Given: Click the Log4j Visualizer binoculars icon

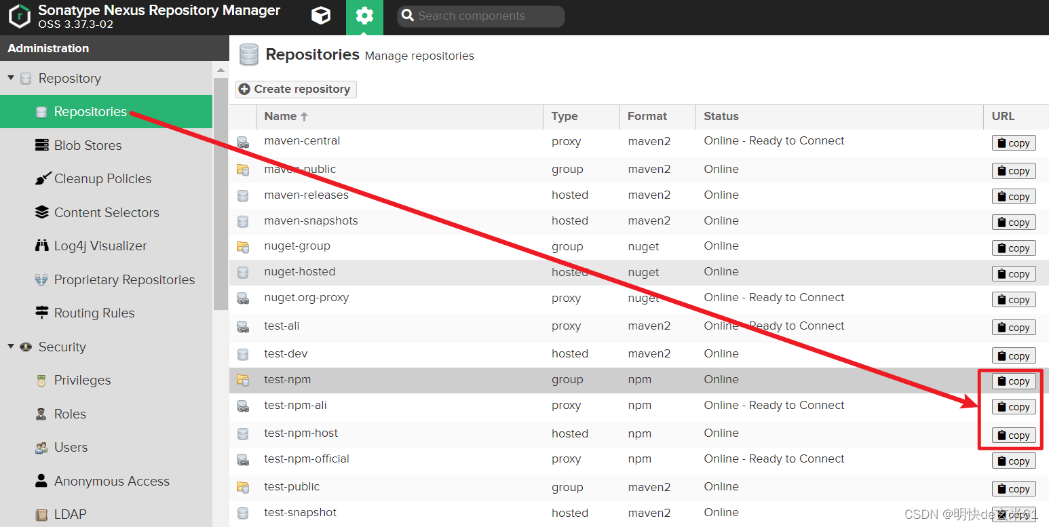Looking at the screenshot, I should point(42,246).
